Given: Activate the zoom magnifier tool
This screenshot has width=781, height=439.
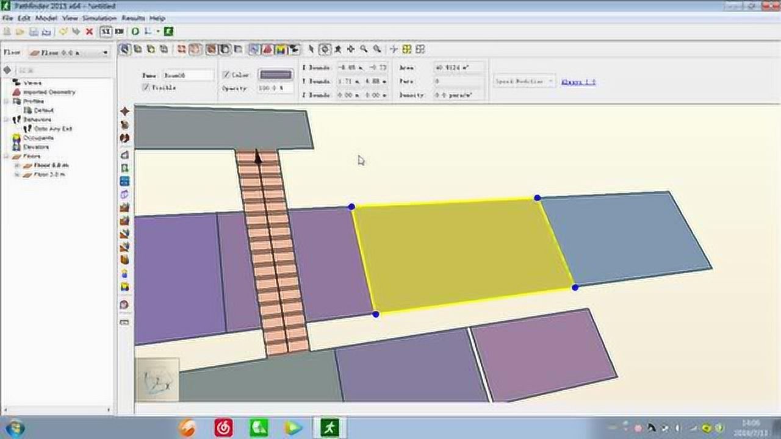Looking at the screenshot, I should click(x=364, y=49).
